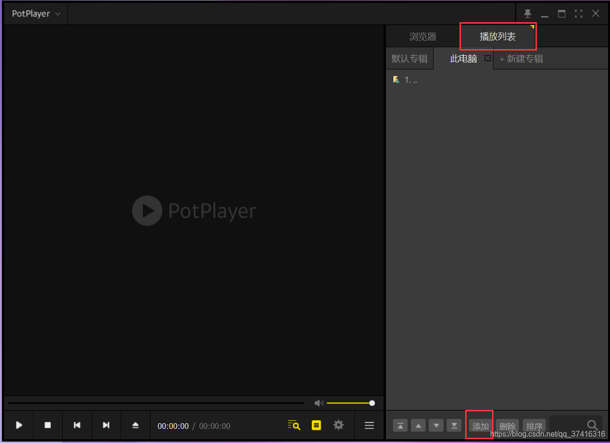Mute audio via the speaker icon
This screenshot has height=443, width=610.
[x=318, y=403]
